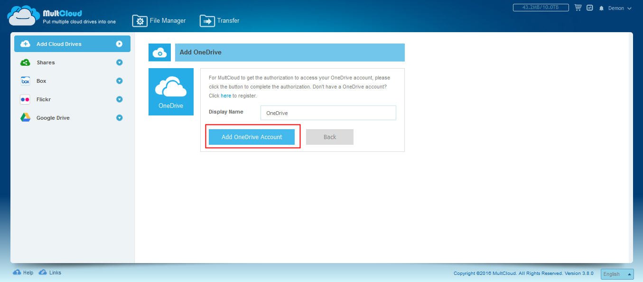Click the Back button
The height and width of the screenshot is (282, 643).
[x=330, y=137]
